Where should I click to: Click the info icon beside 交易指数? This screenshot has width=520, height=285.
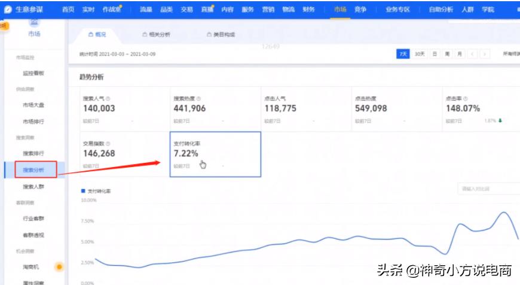(108, 144)
